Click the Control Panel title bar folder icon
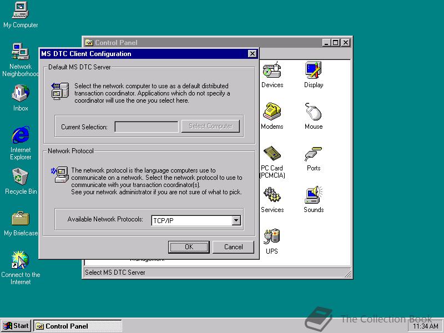The image size is (444, 333). click(89, 43)
